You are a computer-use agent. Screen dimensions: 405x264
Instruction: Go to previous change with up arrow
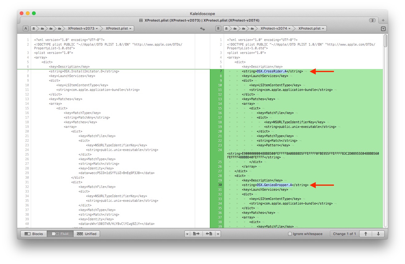(x=366, y=234)
